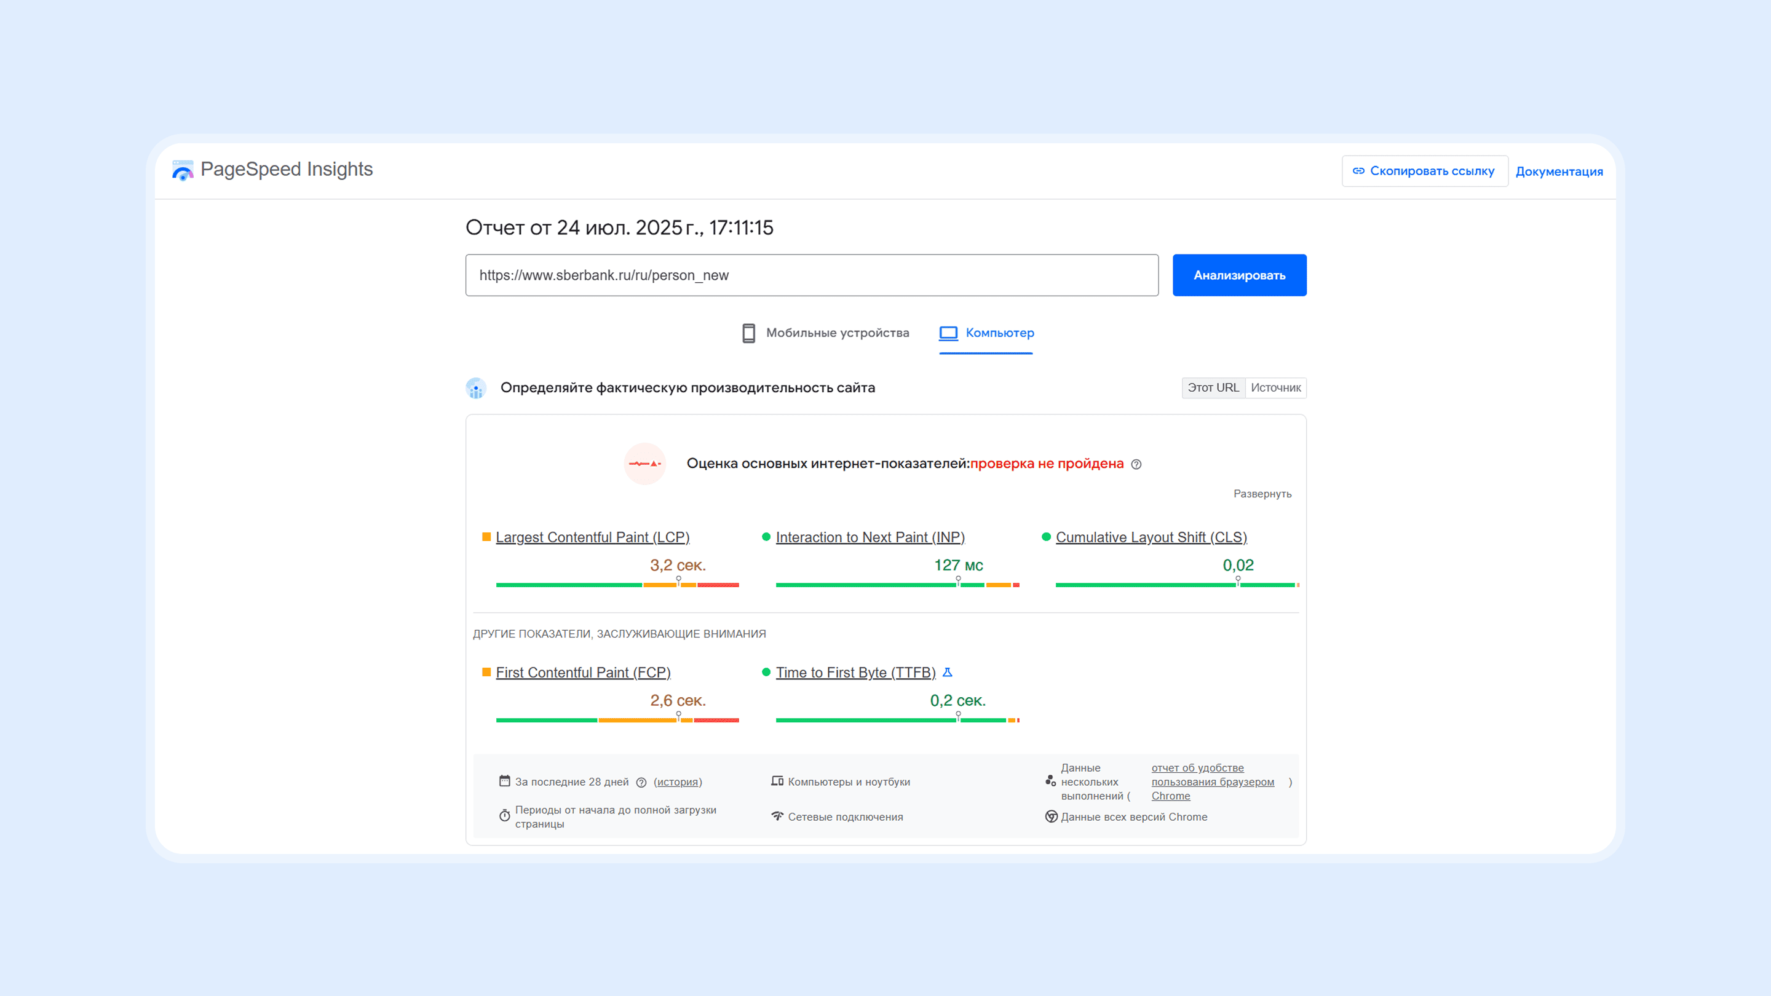Screen dimensions: 1771x996
Task: Click the Анализировать button
Action: [x=1240, y=275]
